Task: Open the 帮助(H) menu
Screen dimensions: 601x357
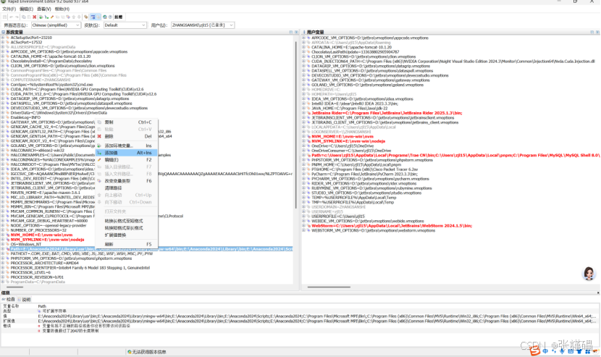Action: [62, 9]
